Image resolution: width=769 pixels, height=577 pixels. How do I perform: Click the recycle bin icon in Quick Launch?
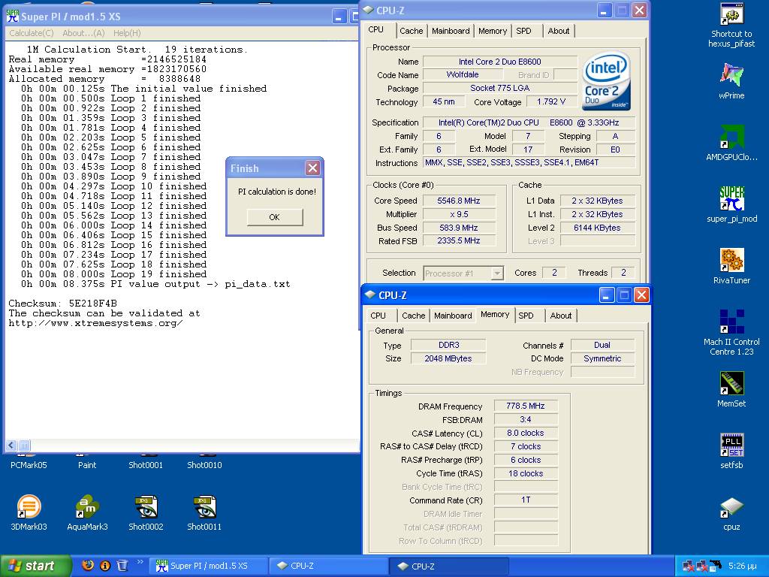click(x=122, y=565)
